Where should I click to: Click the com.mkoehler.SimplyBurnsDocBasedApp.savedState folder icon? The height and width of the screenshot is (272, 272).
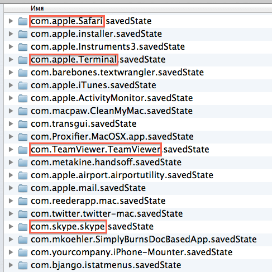[23, 240]
